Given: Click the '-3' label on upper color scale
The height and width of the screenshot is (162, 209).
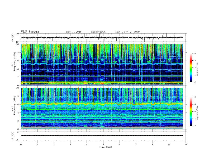Looking at the screenshot, I should 194,53.
